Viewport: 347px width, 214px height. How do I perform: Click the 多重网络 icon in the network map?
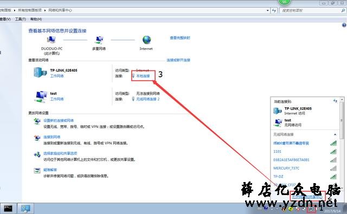point(99,40)
